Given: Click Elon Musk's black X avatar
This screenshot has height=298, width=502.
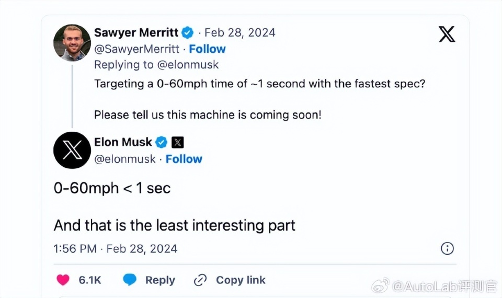Looking at the screenshot, I should point(72,150).
